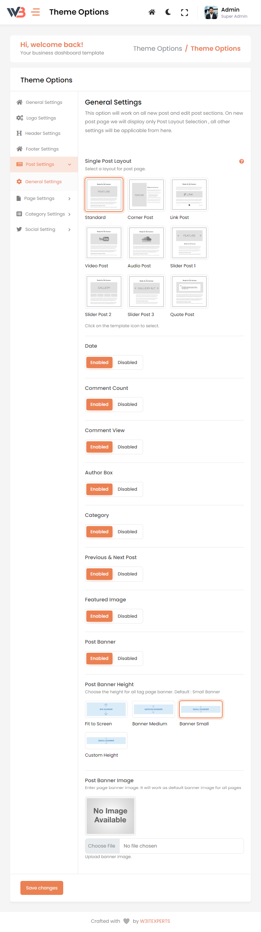Click the help question mark icon
The width and height of the screenshot is (261, 932).
point(242,161)
